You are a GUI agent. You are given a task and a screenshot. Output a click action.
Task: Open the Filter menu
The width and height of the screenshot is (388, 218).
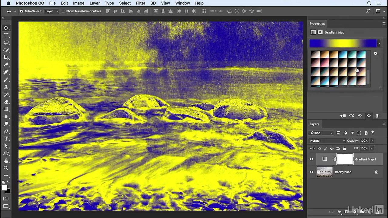click(140, 3)
